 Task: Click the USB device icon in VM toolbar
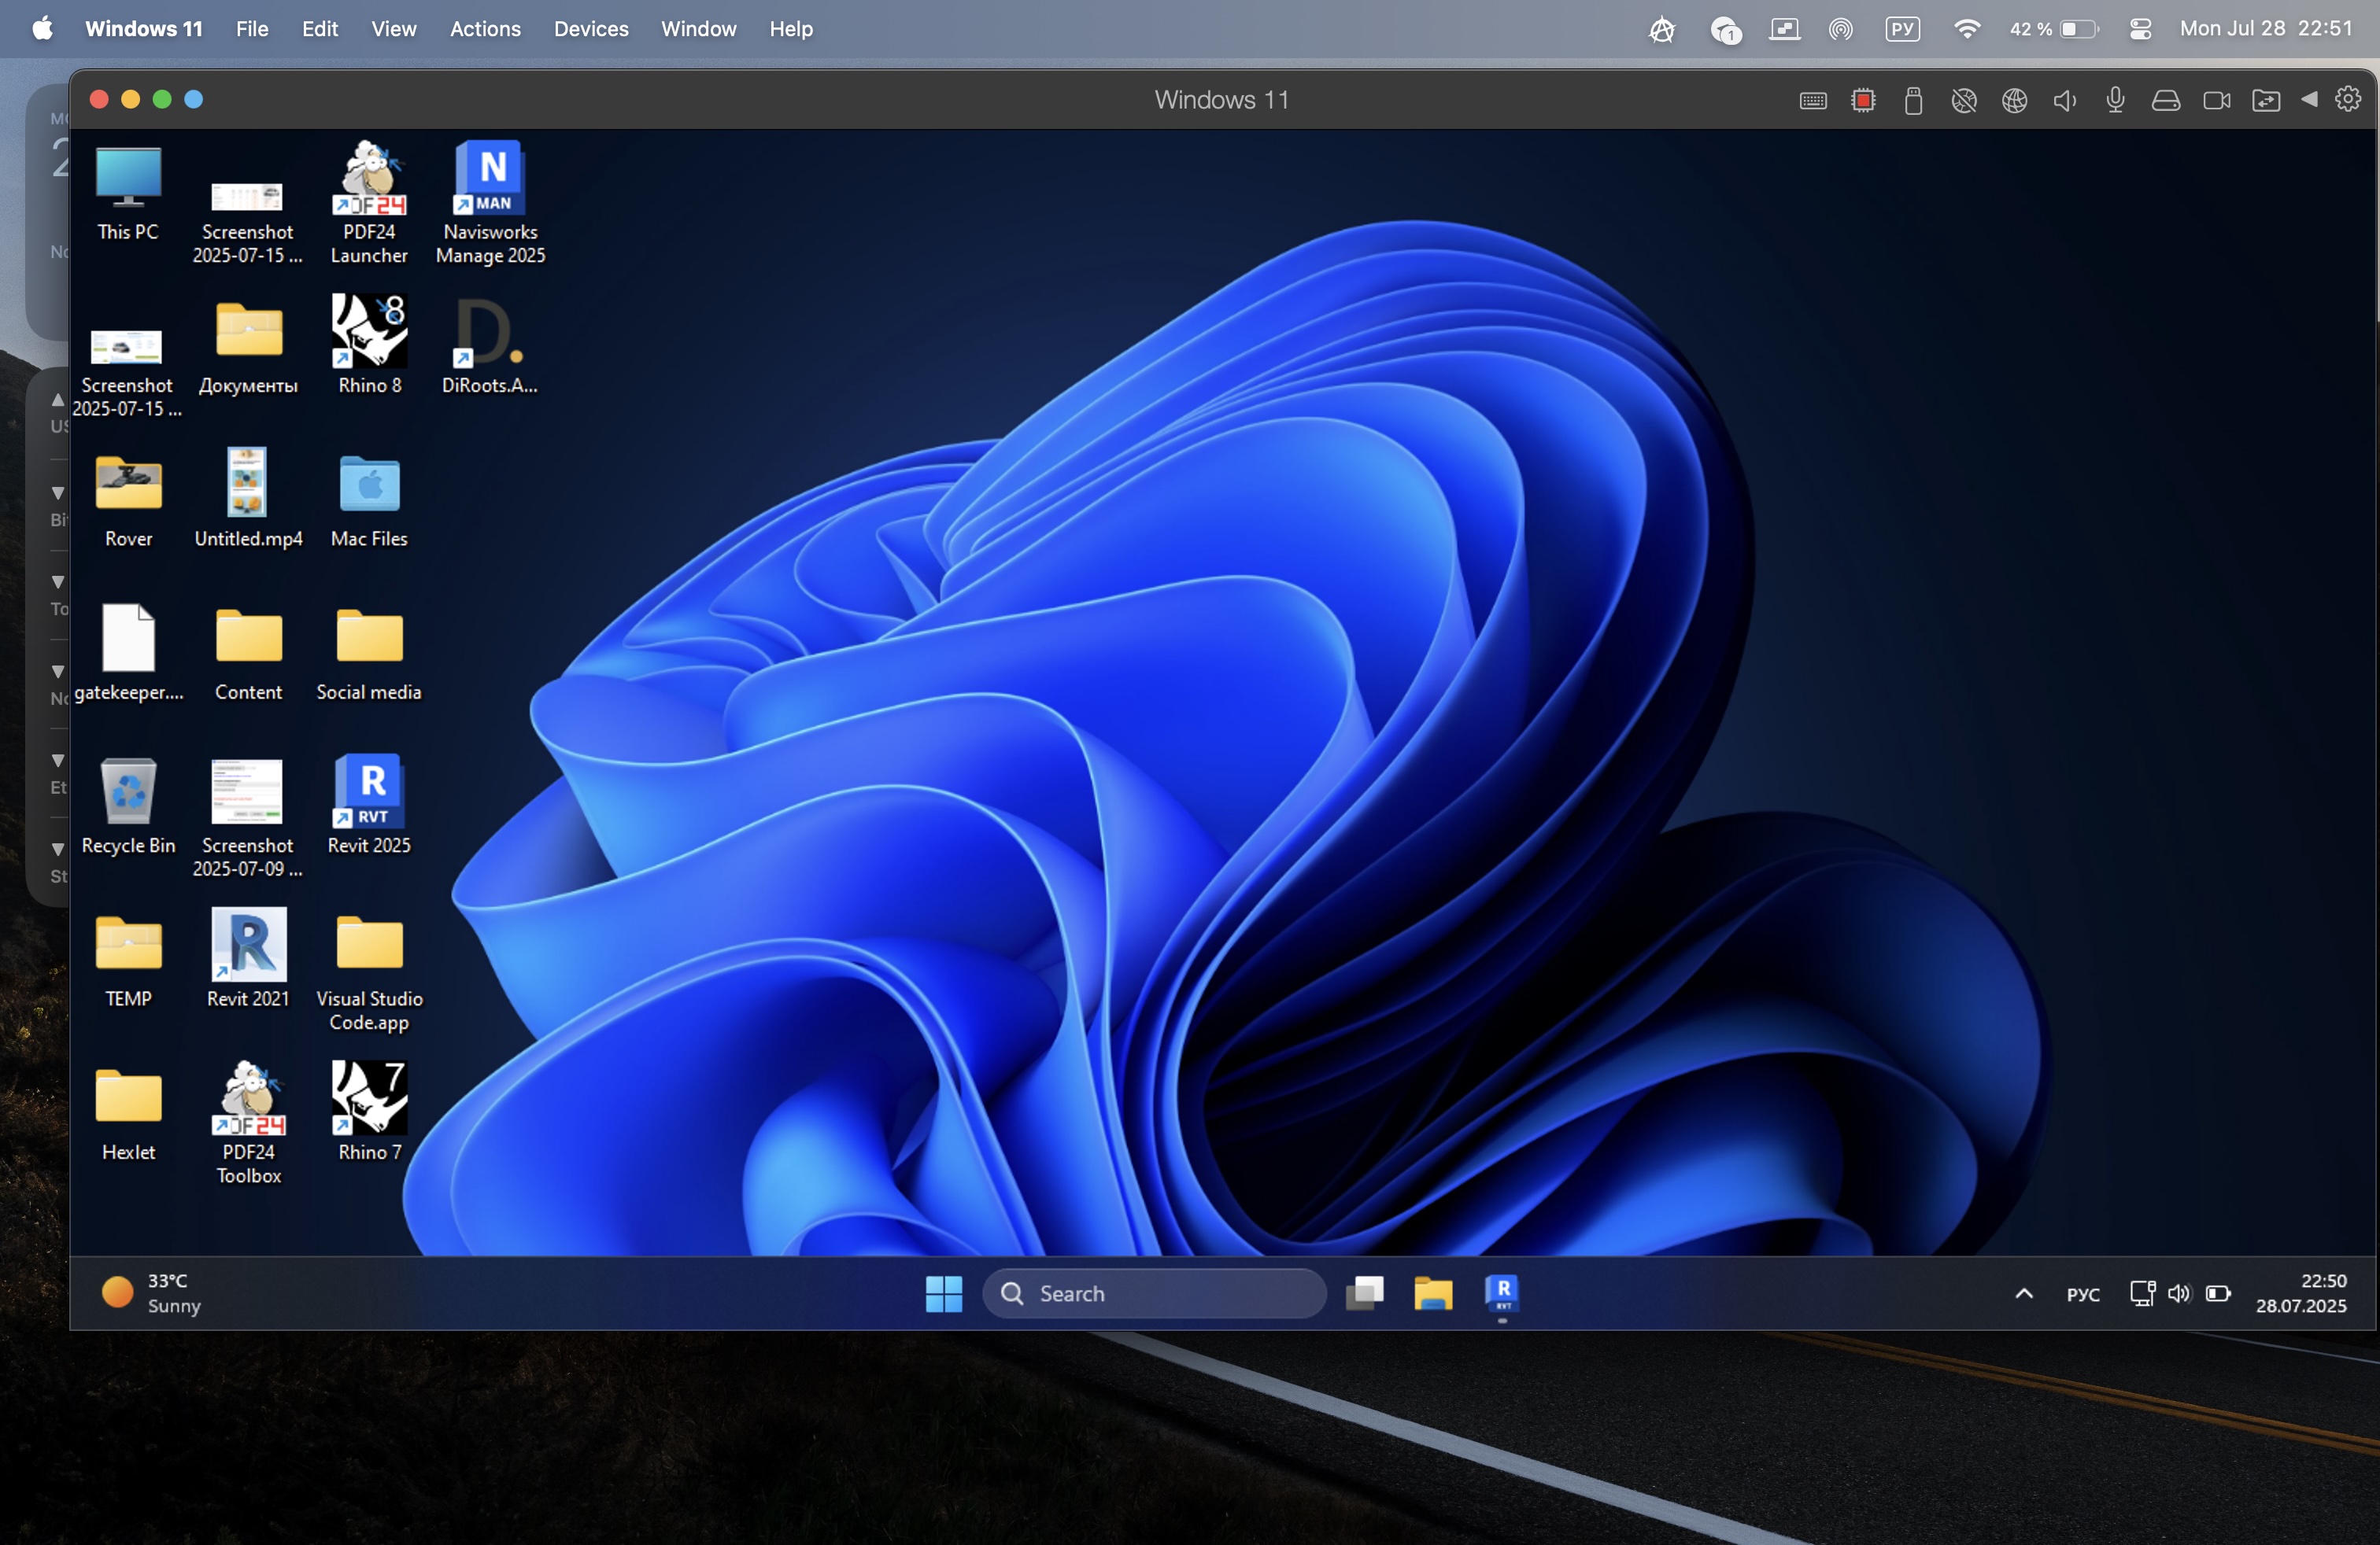tap(1913, 101)
